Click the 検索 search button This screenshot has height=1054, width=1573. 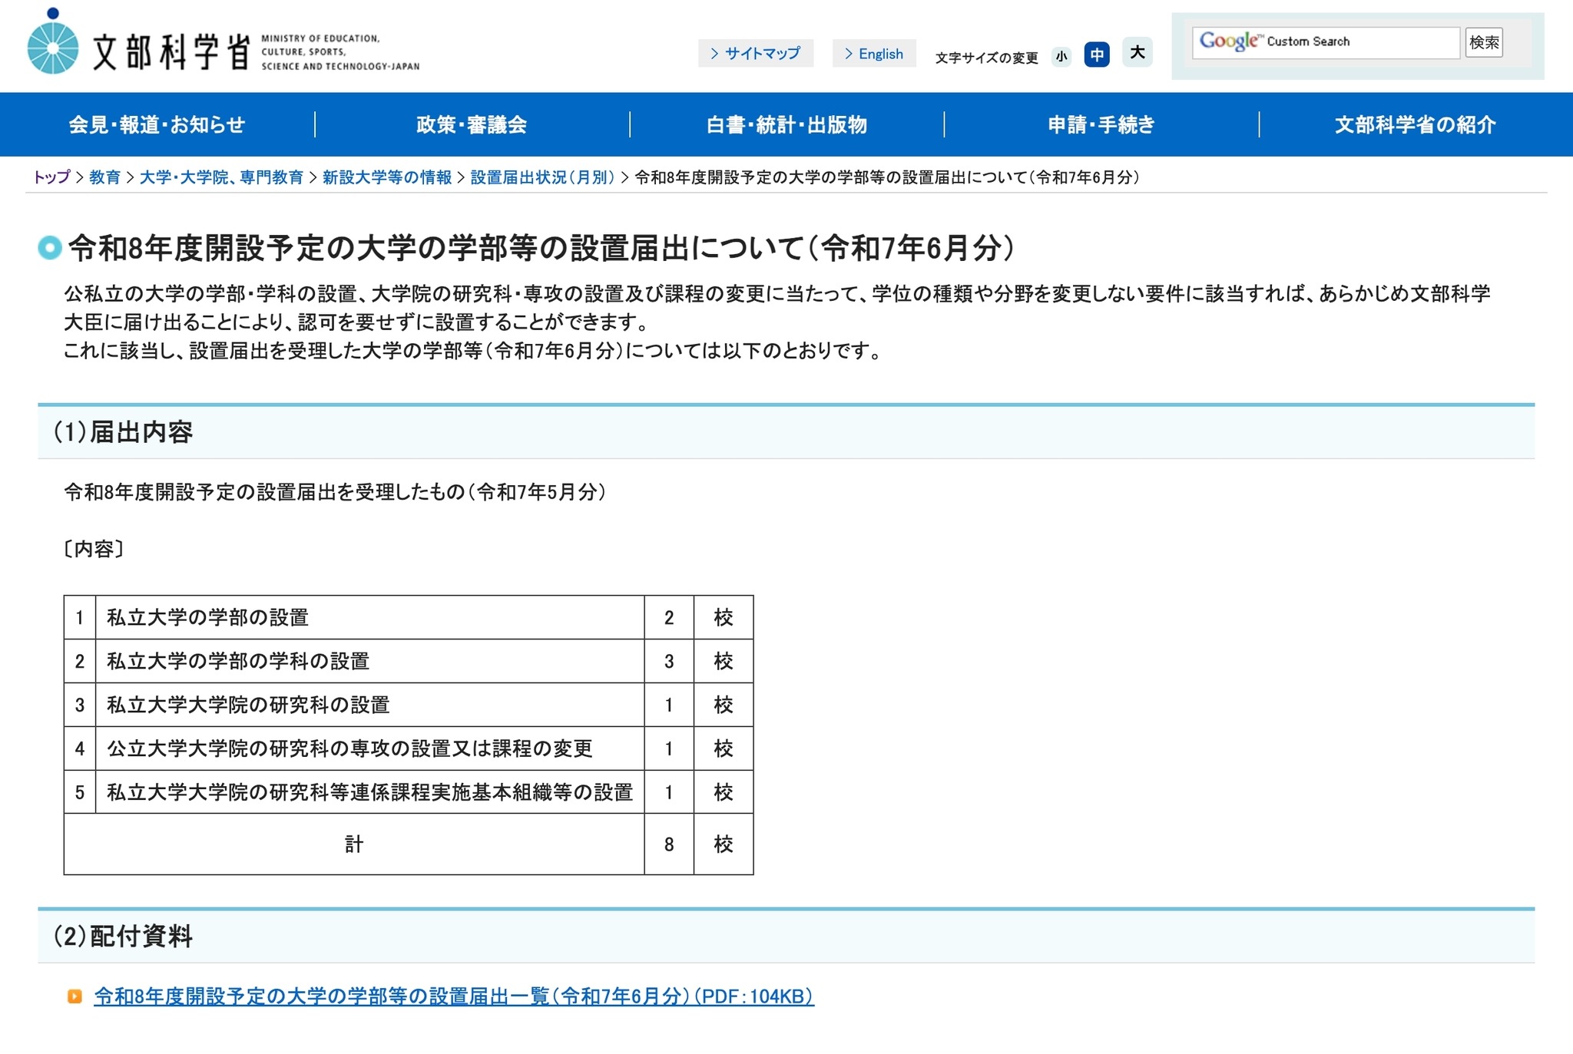[1484, 43]
